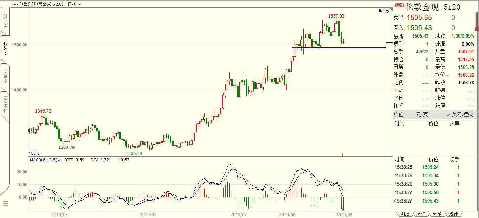This screenshot has width=479, height=218.
Task: Open the F10资料 side tab
Action: tap(5, 104)
